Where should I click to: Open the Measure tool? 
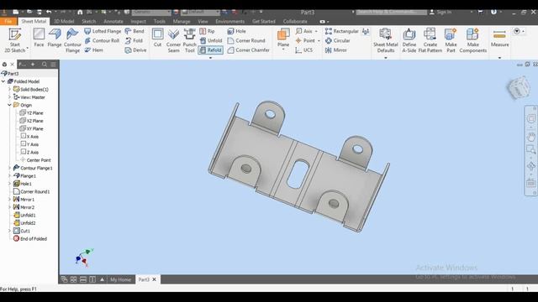(499, 38)
